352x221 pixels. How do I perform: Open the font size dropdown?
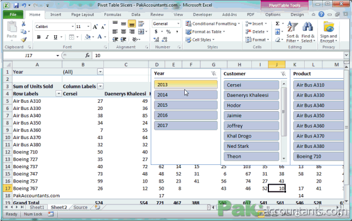(x=88, y=26)
